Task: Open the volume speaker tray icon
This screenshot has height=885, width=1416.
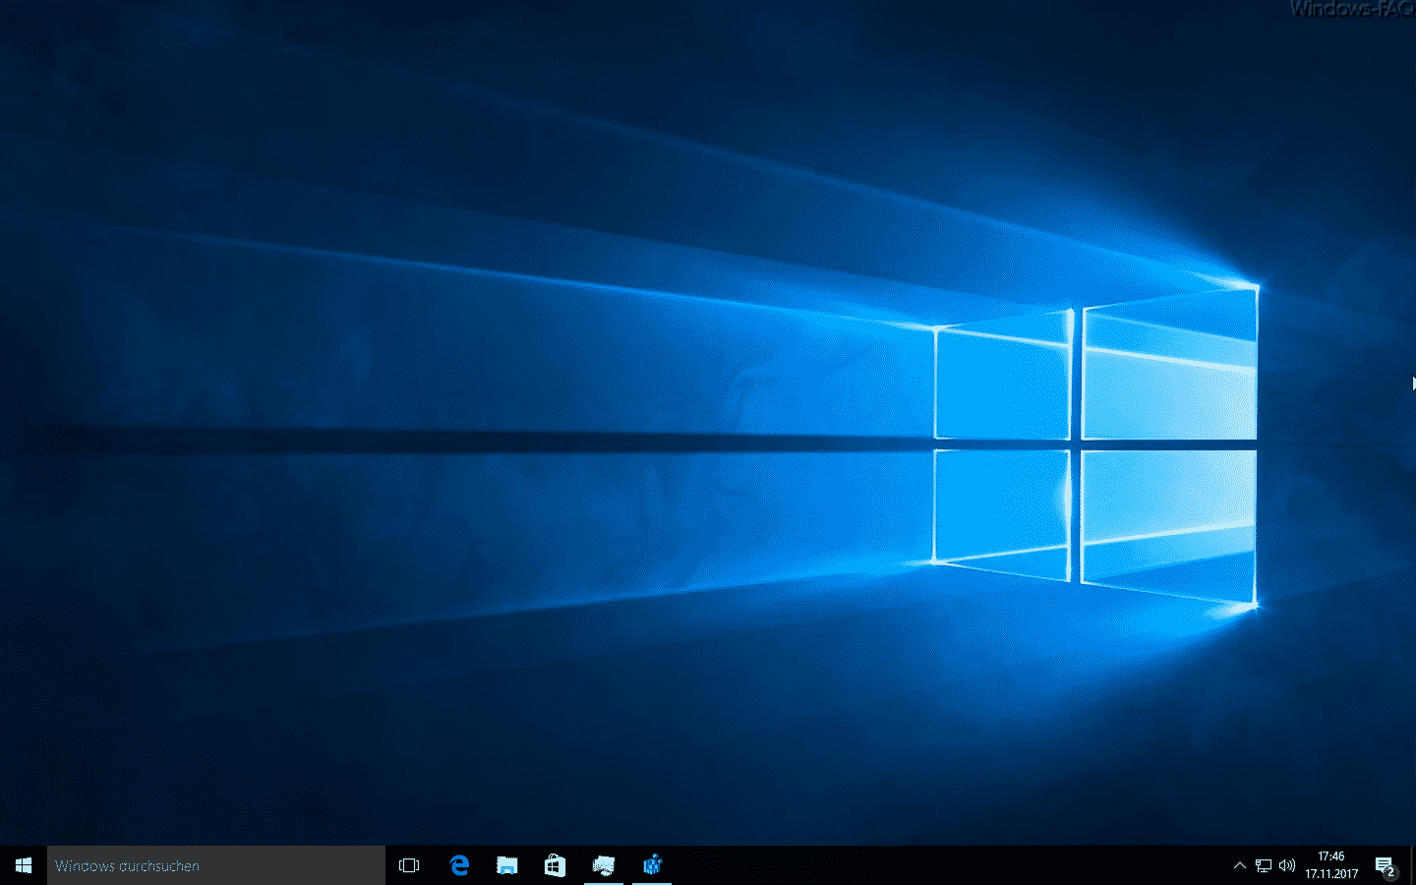Action: click(x=1287, y=865)
